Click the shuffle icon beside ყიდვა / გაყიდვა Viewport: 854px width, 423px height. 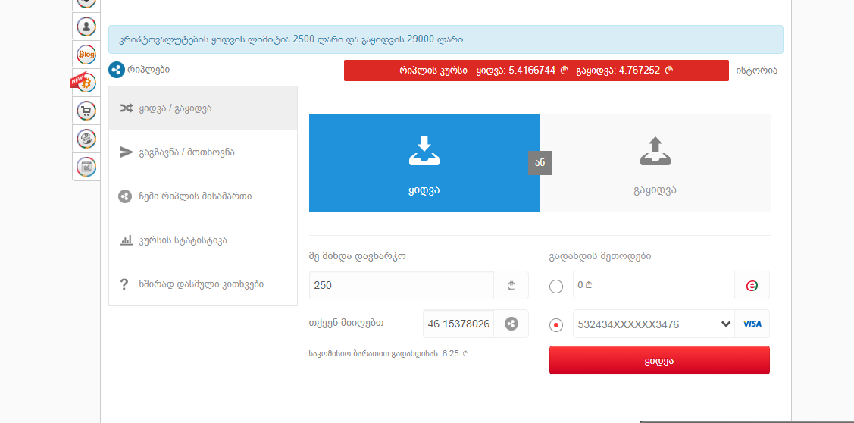(127, 108)
